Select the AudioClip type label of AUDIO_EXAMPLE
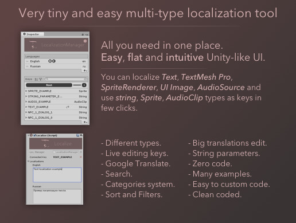Viewport: 296px width, 223px height. pos(80,101)
